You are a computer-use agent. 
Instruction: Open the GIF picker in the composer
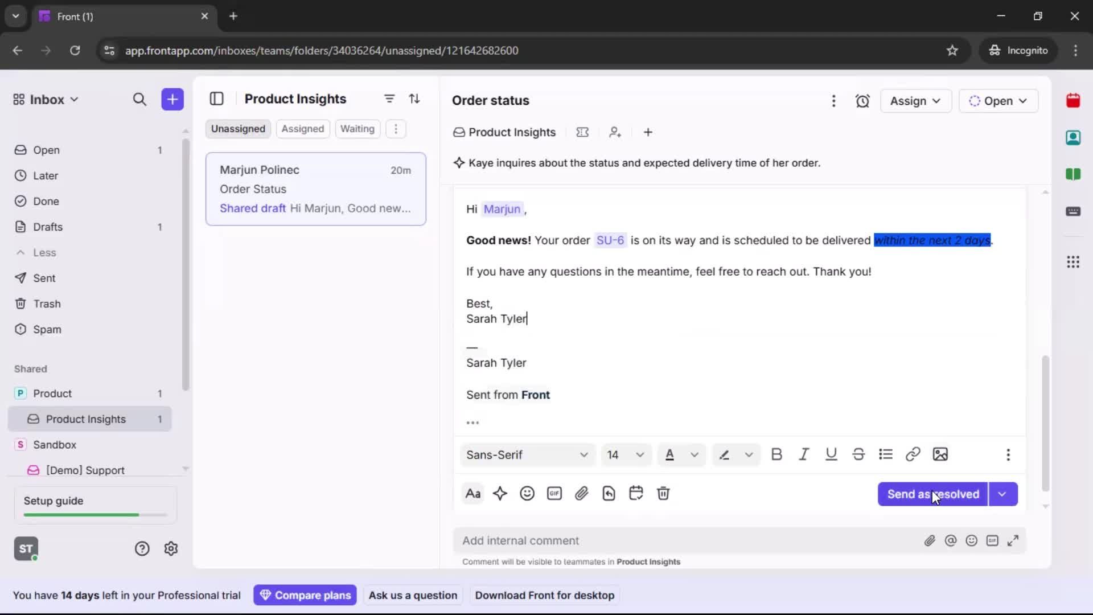pyautogui.click(x=554, y=493)
